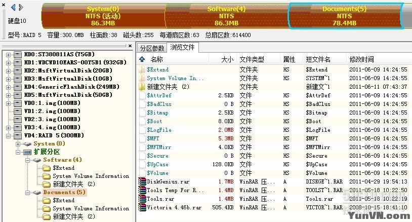Navigate up with the parent folder arrow icon
The height and width of the screenshot is (222, 412).
coord(142,59)
